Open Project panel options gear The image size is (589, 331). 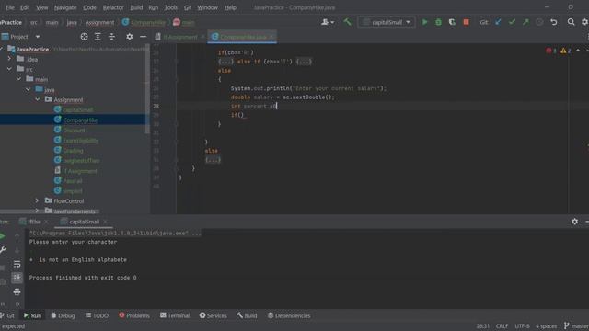(x=129, y=37)
